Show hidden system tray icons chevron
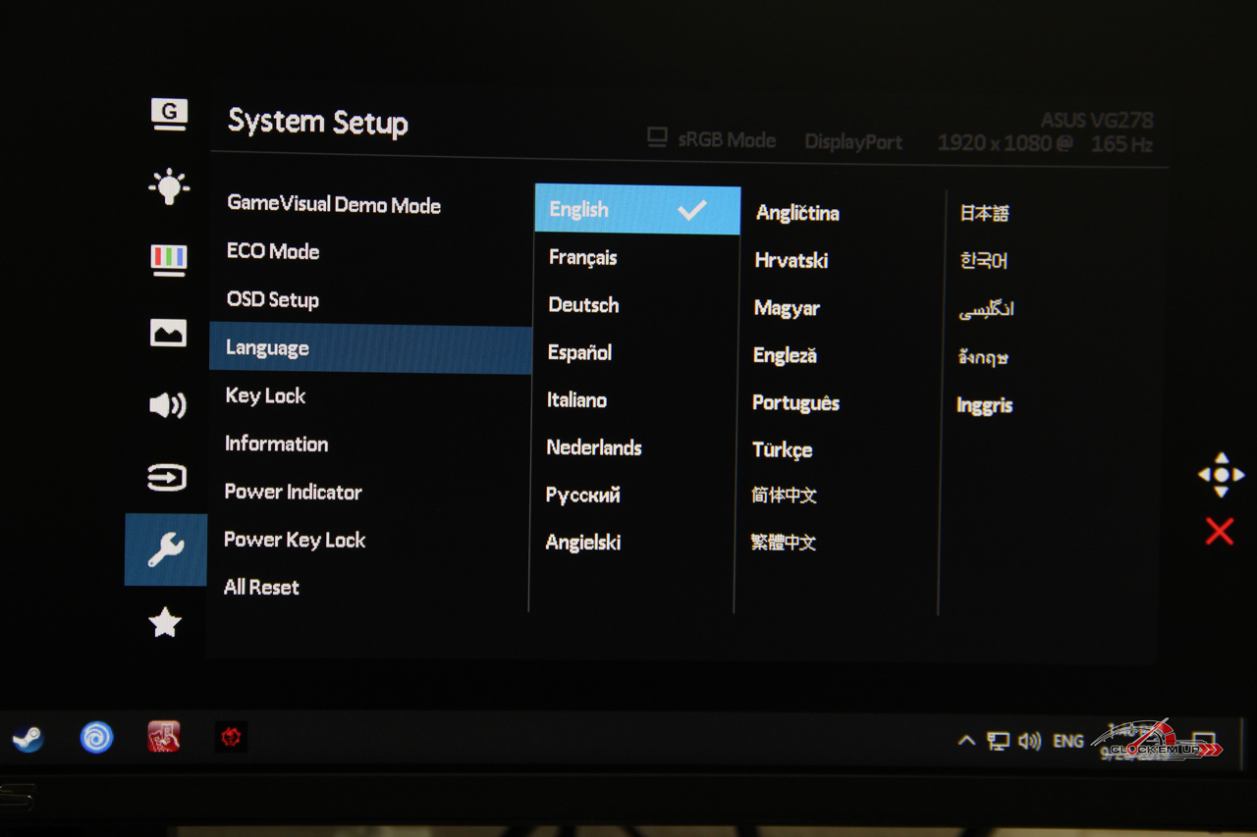This screenshot has height=837, width=1257. (x=966, y=741)
